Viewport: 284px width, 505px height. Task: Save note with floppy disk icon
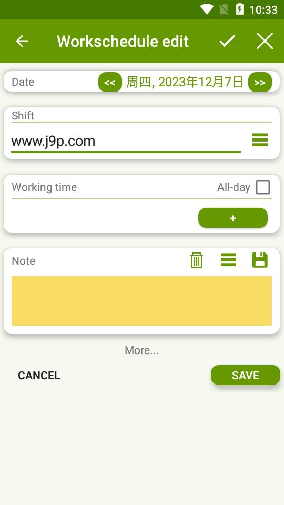tap(260, 260)
